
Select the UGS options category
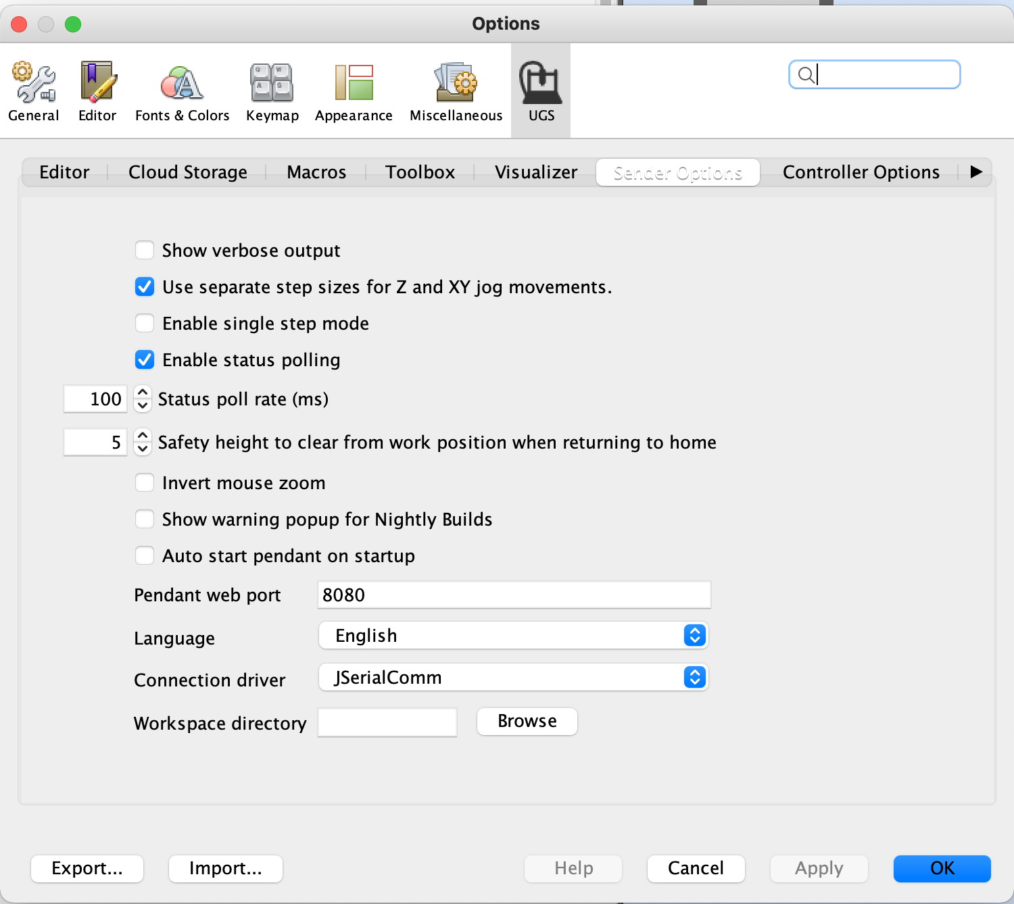click(x=541, y=91)
